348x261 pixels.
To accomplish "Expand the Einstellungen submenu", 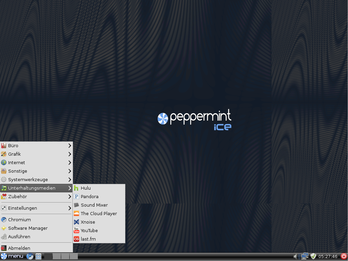I will [22, 208].
